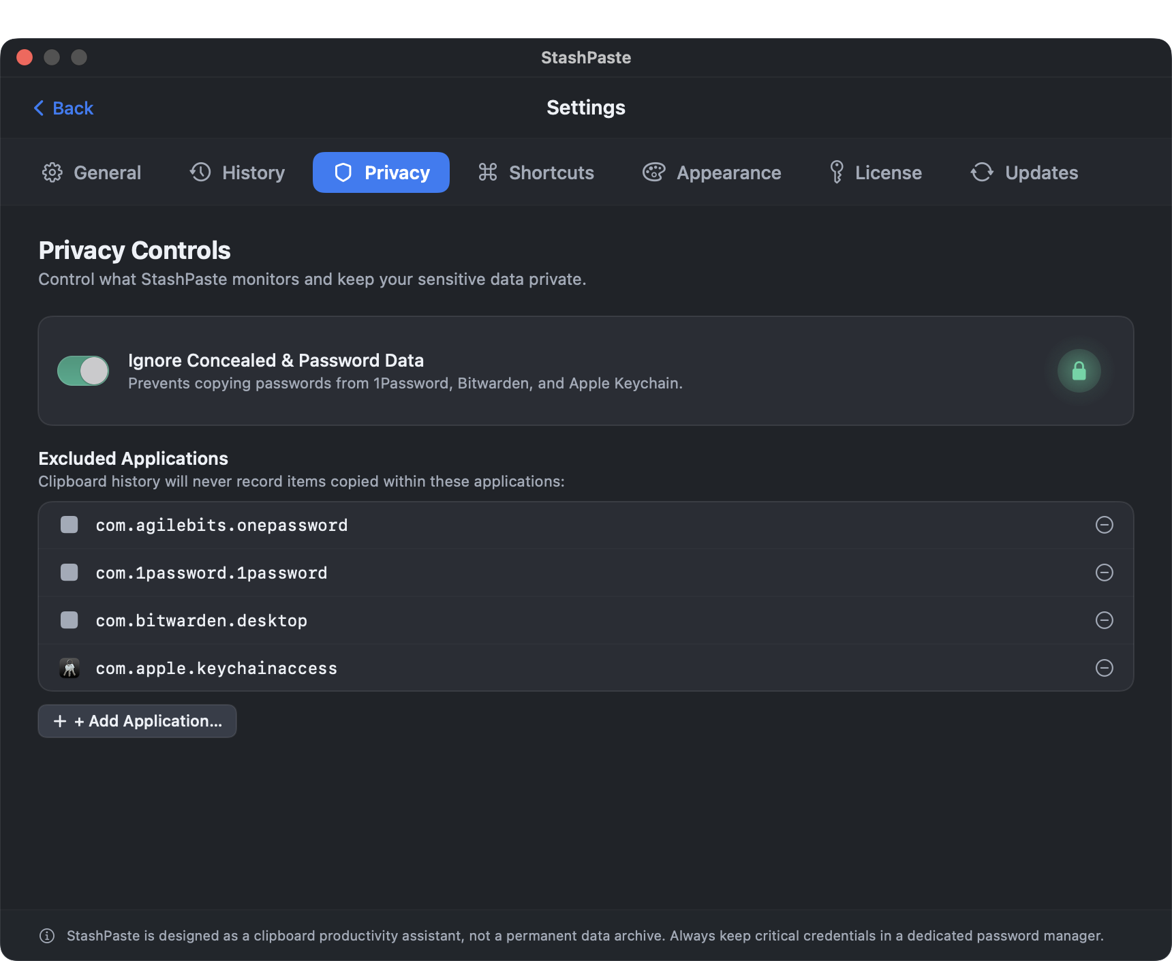
Task: Click the app icon beside com.bitwarden.desktop
Action: 70,620
